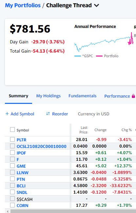Click the plus icon beside Add Symbol
The height and width of the screenshot is (213, 136).
click(x=7, y=113)
